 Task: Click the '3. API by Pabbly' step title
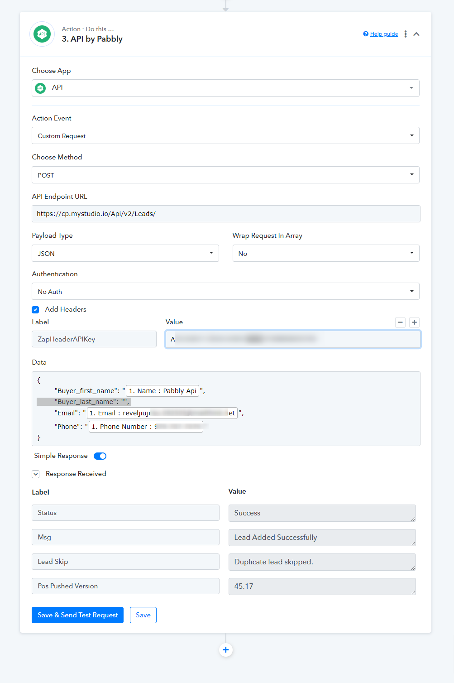click(x=92, y=39)
